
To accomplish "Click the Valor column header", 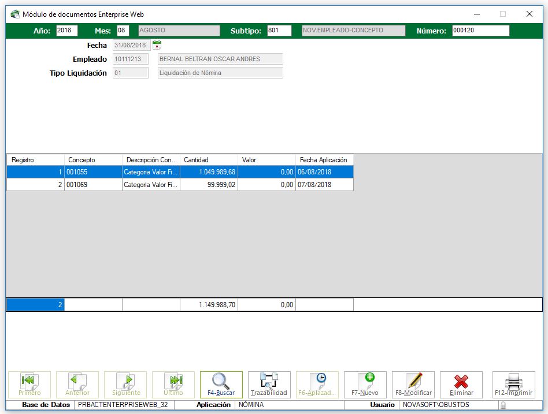I will click(266, 160).
